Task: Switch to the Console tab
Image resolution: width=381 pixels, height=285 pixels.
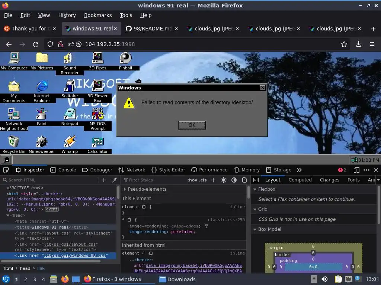Action: tap(63, 170)
